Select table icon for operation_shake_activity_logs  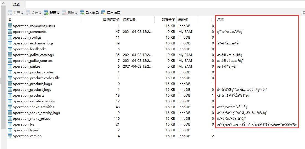(10, 113)
